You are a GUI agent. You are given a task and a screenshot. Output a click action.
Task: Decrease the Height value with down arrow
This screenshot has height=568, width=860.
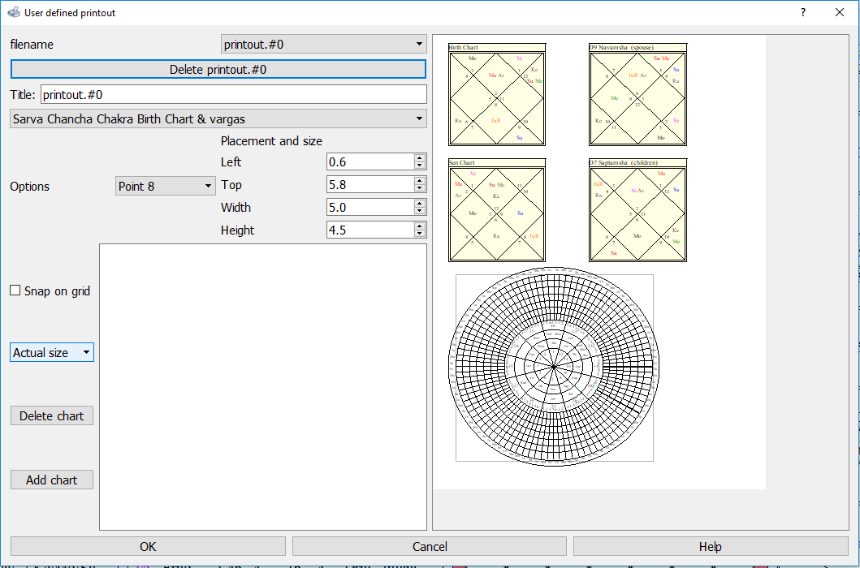point(420,234)
